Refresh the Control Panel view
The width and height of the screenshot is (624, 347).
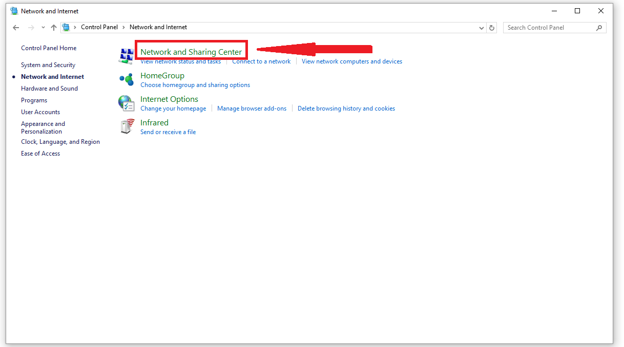(492, 28)
